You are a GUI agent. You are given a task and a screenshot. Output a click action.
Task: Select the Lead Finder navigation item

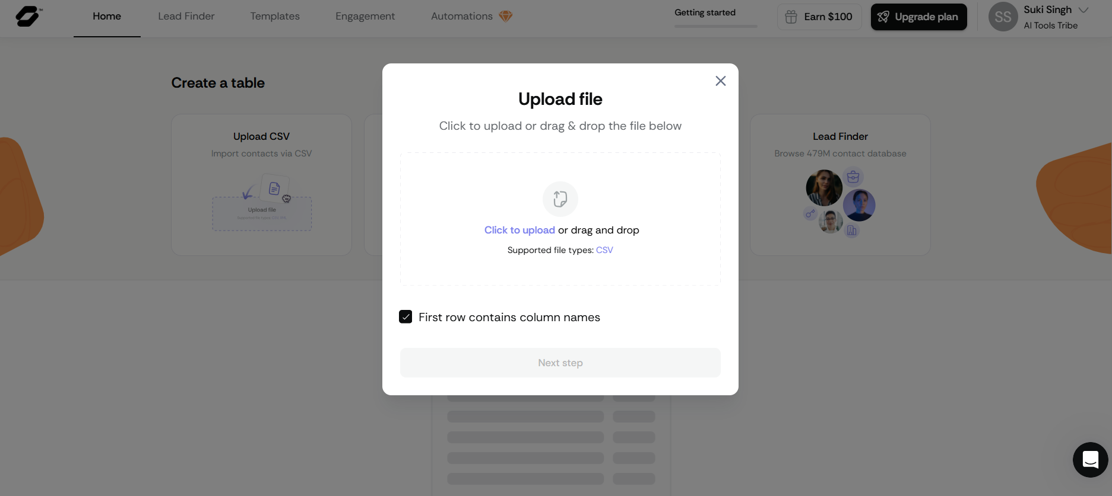coord(185,16)
